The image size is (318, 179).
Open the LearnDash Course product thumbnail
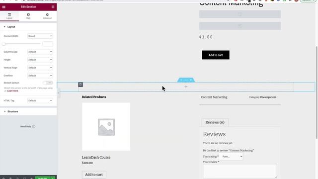pyautogui.click(x=106, y=127)
